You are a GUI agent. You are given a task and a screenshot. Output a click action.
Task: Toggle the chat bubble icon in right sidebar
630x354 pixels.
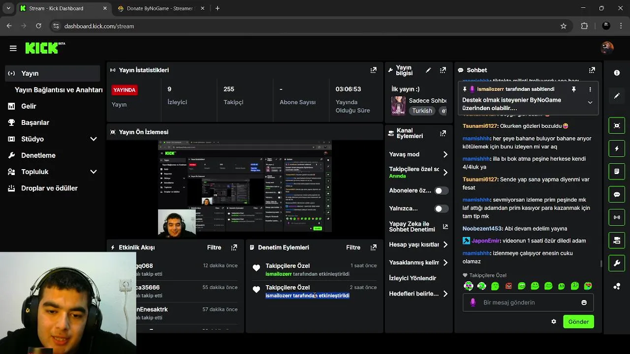pos(617,194)
